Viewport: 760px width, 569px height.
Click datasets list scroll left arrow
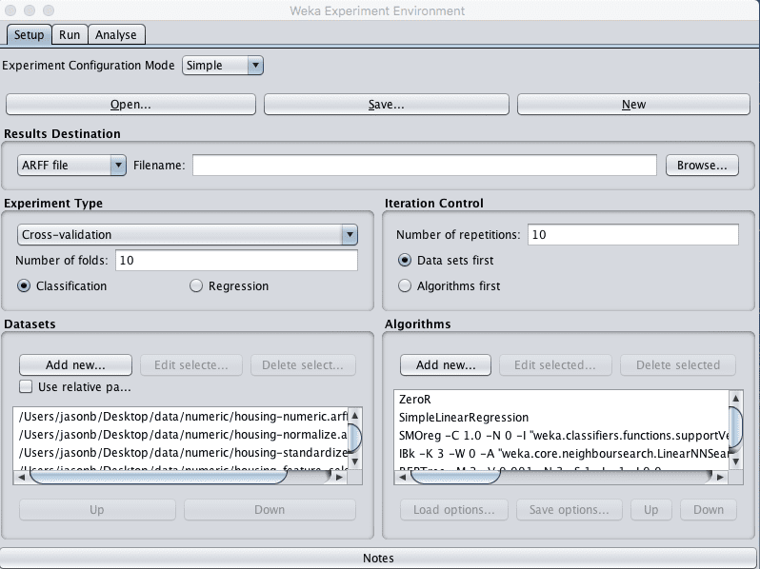(21, 477)
